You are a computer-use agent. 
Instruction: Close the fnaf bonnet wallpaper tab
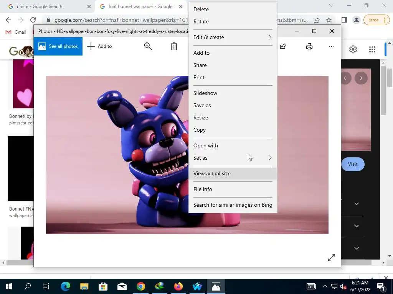pyautogui.click(x=181, y=7)
